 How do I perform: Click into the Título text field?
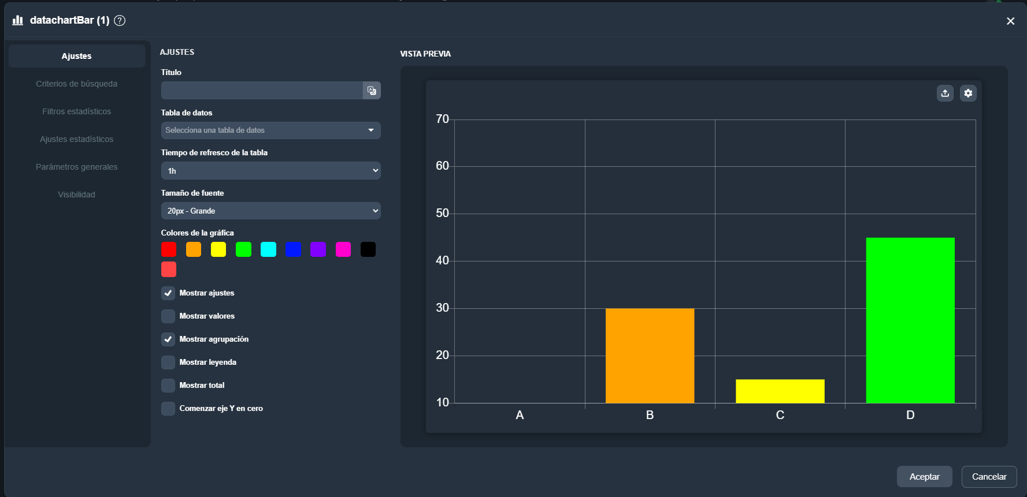coord(261,91)
